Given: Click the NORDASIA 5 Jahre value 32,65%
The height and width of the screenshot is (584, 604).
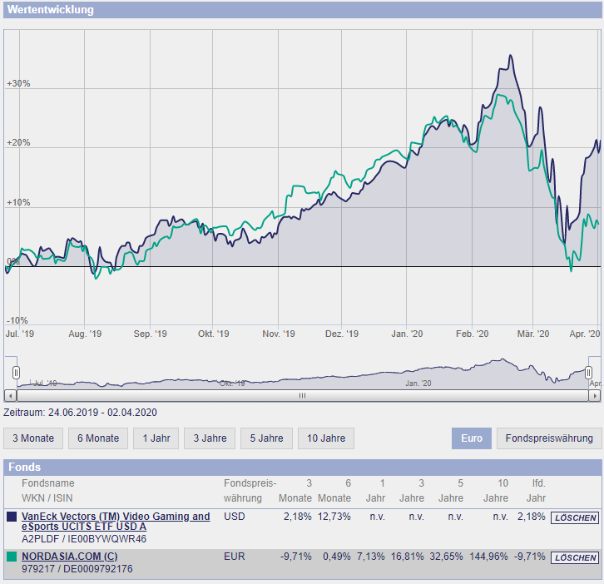Looking at the screenshot, I should (x=446, y=557).
